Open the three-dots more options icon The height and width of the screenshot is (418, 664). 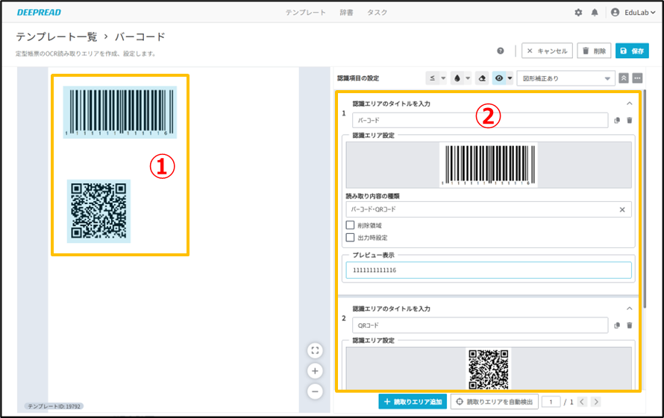click(x=637, y=78)
